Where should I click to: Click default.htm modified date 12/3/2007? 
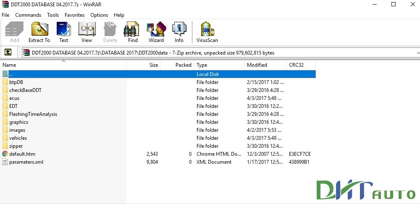(x=265, y=154)
